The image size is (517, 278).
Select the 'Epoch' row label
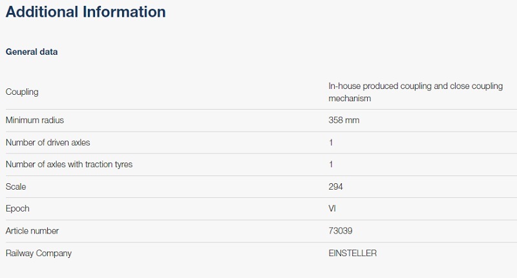pos(17,208)
